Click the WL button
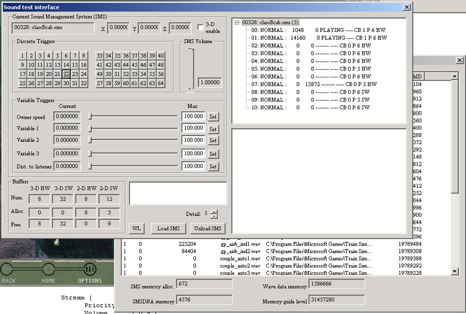The image size is (466, 314). 136,228
